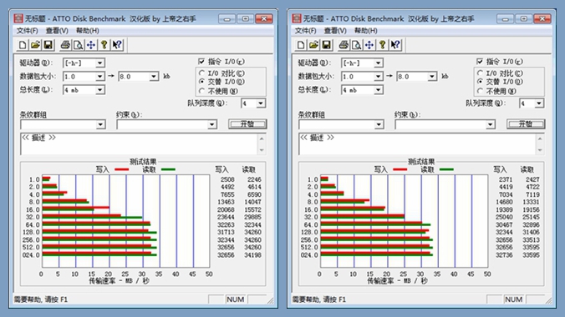
Task: Open 文件(F) menu in right window
Action: (305, 31)
